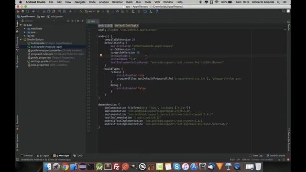Select proguard-rules.pro file

tap(55, 54)
